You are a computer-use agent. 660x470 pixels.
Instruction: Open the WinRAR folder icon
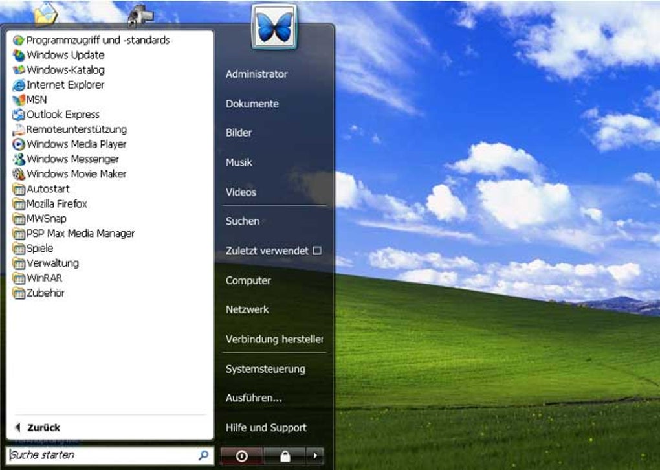(x=19, y=278)
